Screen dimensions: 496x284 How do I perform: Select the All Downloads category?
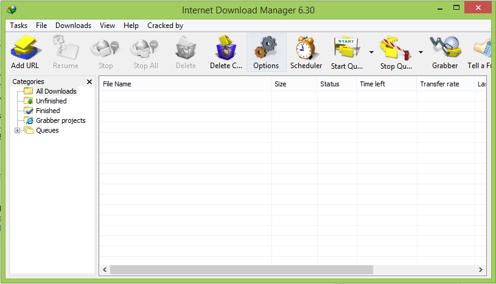(x=56, y=91)
